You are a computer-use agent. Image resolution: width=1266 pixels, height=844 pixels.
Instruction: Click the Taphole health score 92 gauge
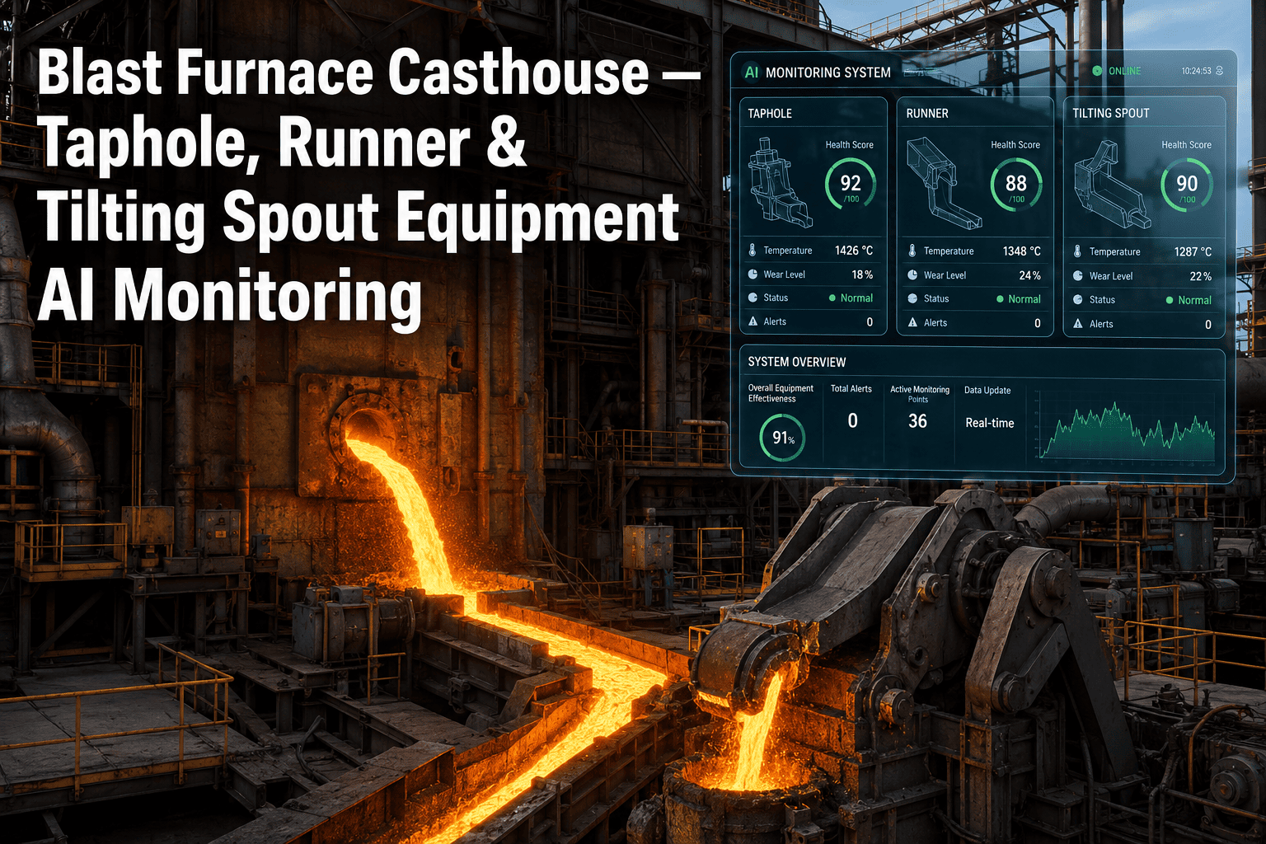click(x=851, y=185)
